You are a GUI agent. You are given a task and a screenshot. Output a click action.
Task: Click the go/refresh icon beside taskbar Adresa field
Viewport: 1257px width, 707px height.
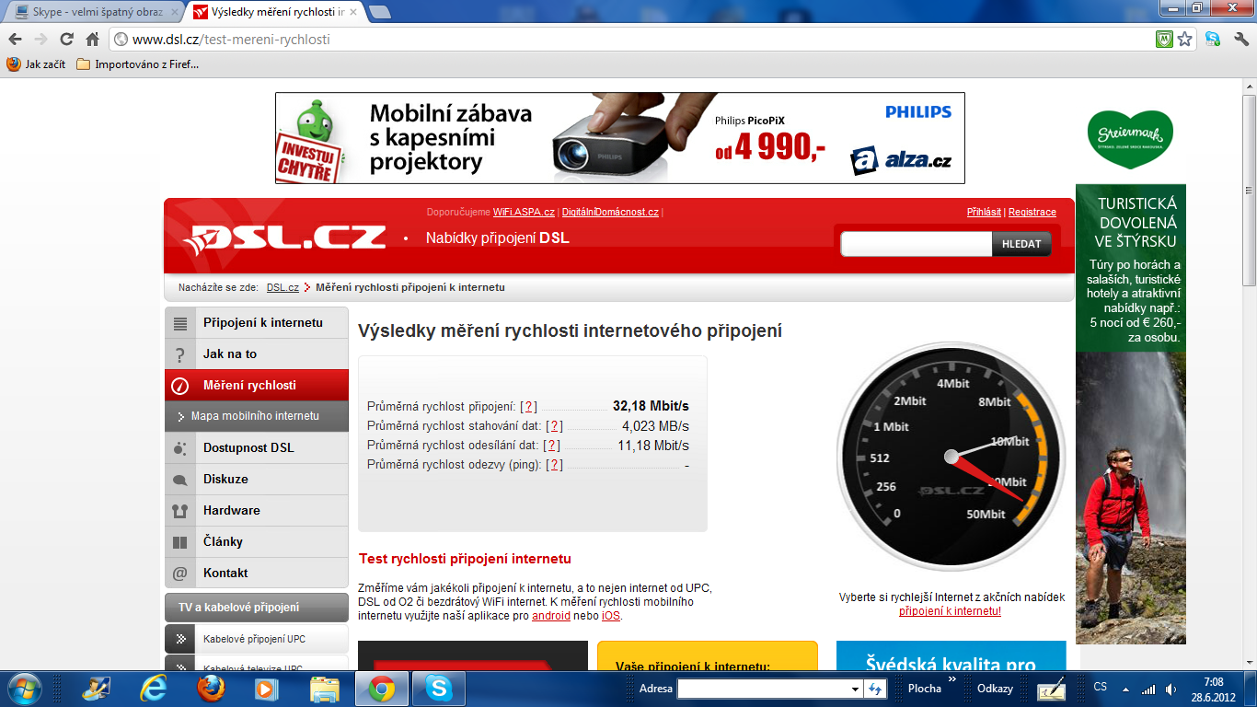[x=875, y=689]
